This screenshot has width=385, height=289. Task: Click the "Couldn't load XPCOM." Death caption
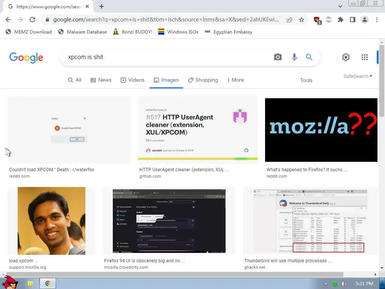point(52,170)
